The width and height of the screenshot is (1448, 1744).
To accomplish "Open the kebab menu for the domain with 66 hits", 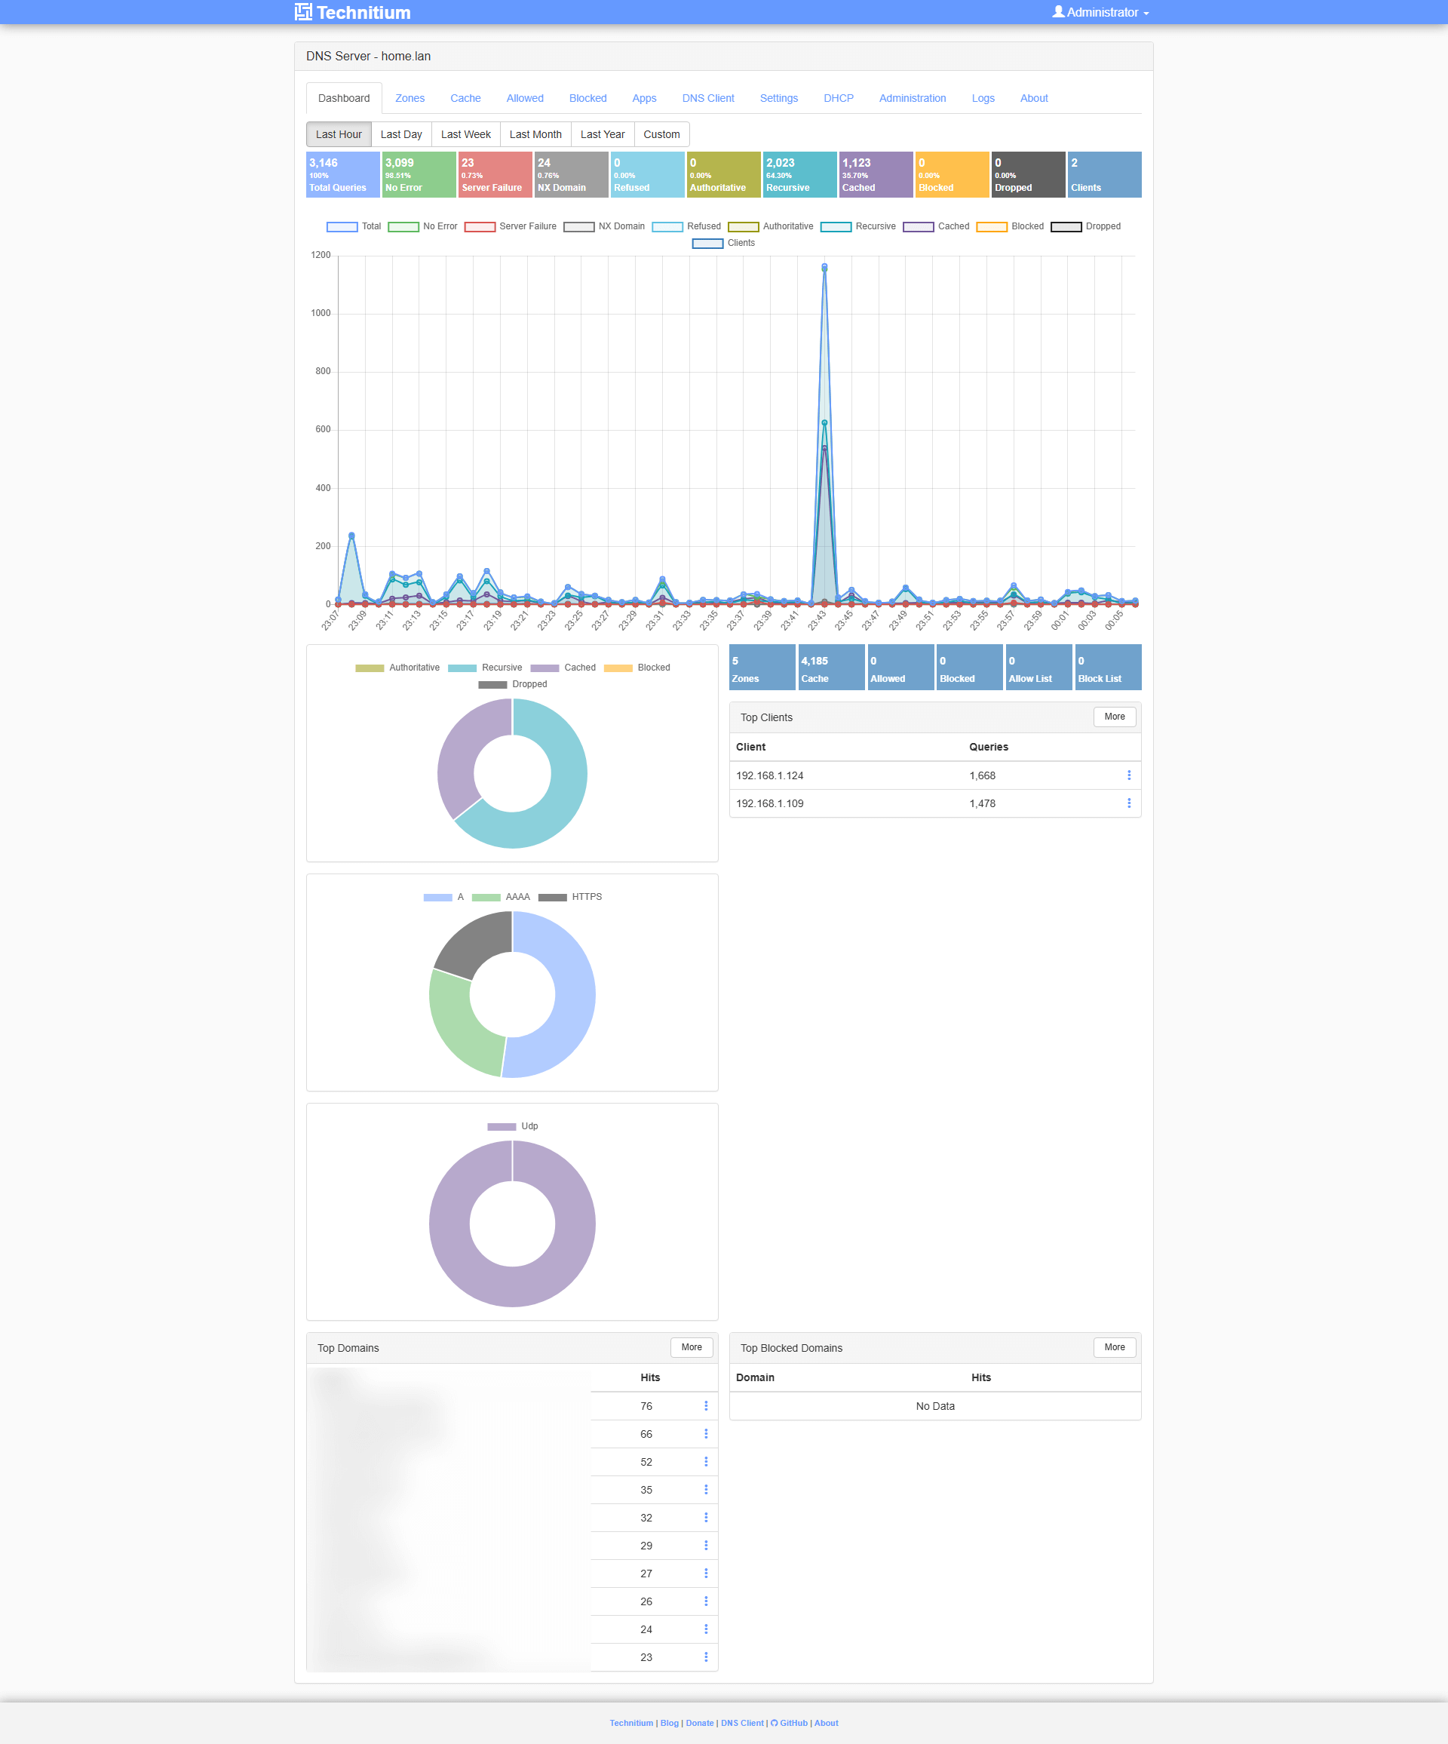I will [707, 1433].
